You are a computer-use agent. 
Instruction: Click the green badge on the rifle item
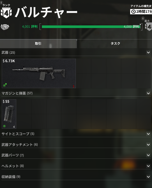pyautogui.click(x=5, y=85)
